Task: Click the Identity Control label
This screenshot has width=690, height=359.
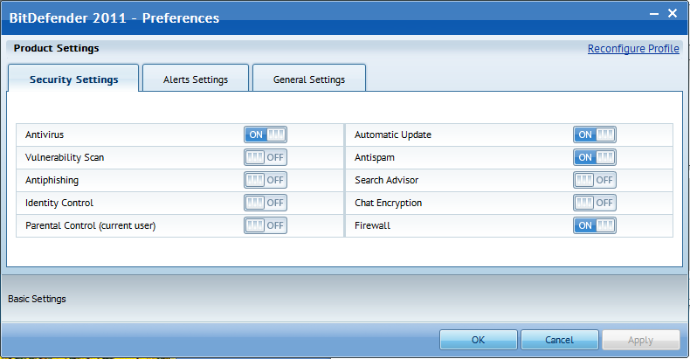Action: [59, 203]
